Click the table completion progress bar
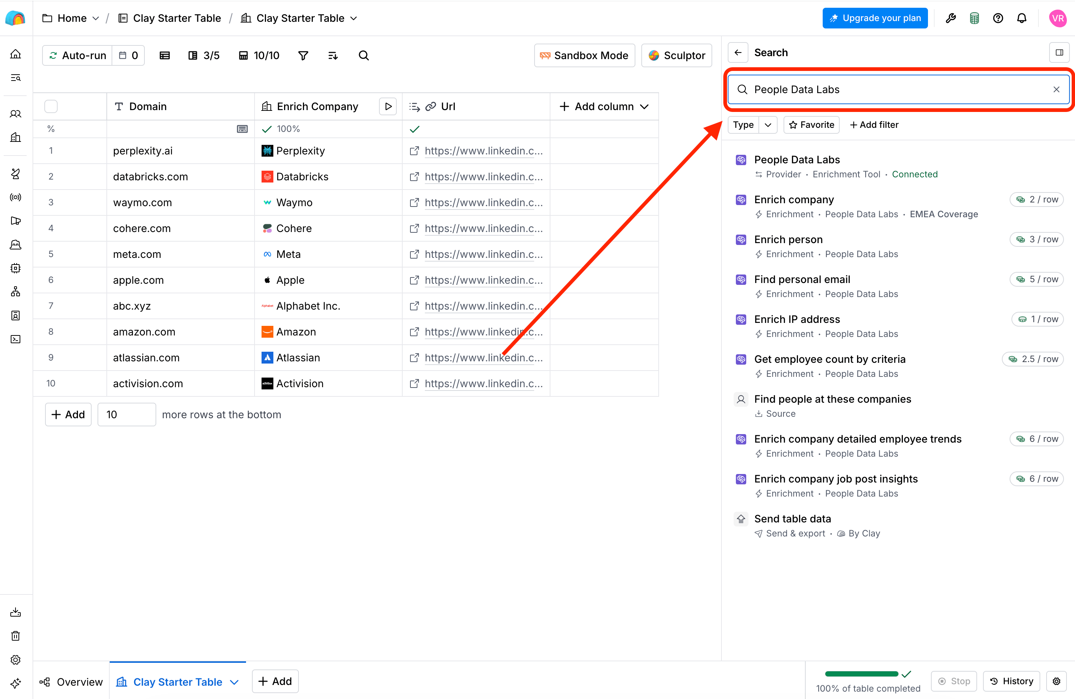This screenshot has width=1075, height=699. tap(861, 674)
